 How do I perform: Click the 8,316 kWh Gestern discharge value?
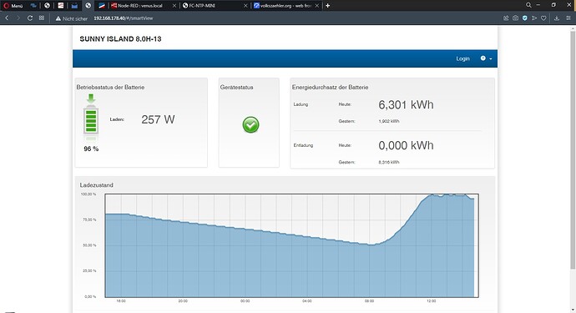[389, 162]
